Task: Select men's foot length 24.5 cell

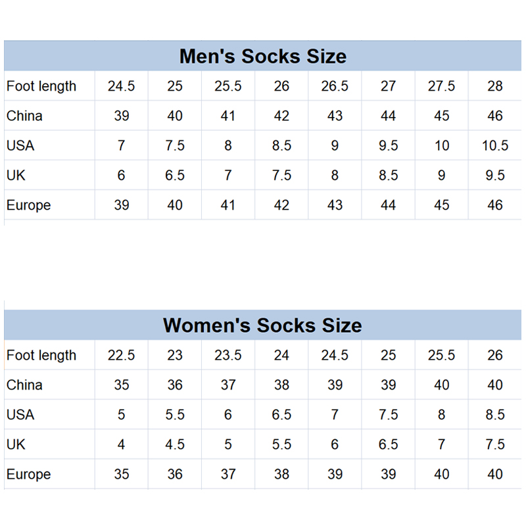Action: click(121, 86)
